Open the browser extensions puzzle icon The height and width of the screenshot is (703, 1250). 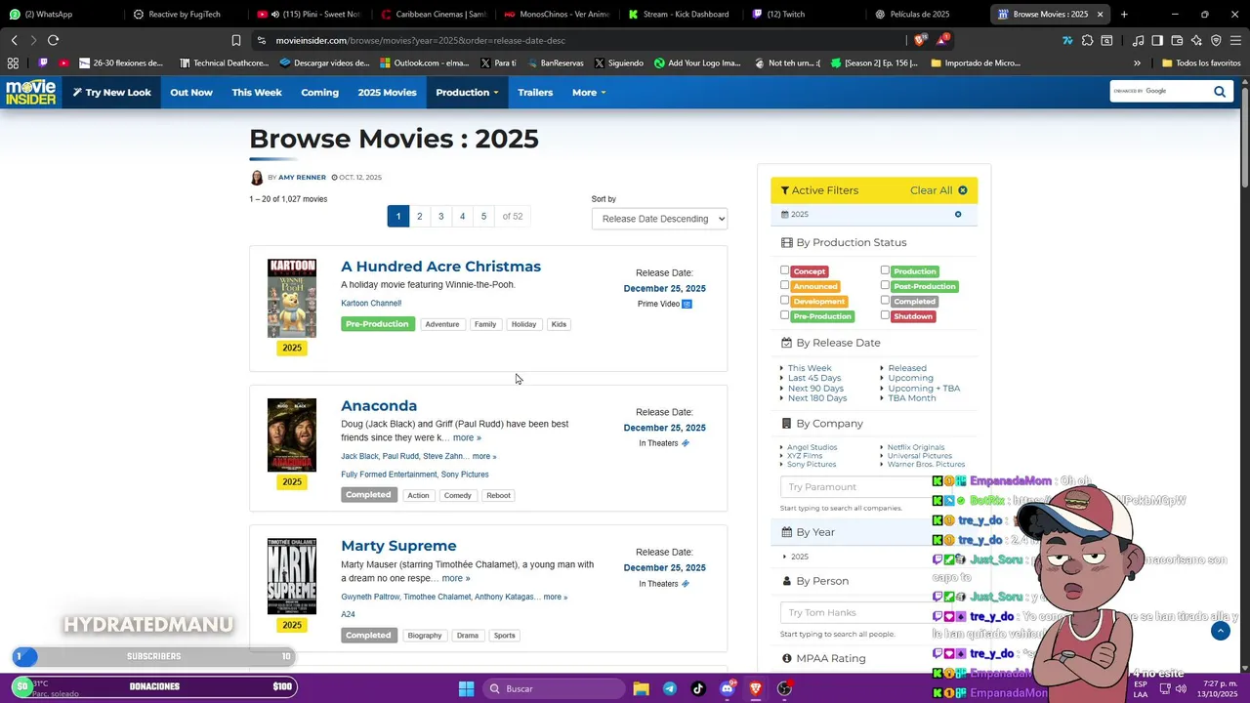pos(1087,40)
